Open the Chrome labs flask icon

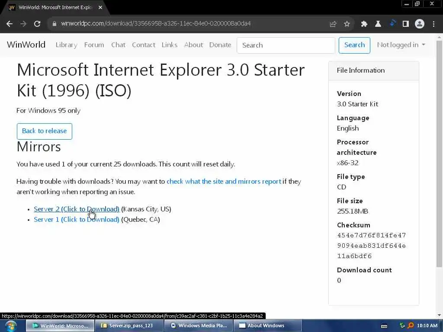pos(378,24)
